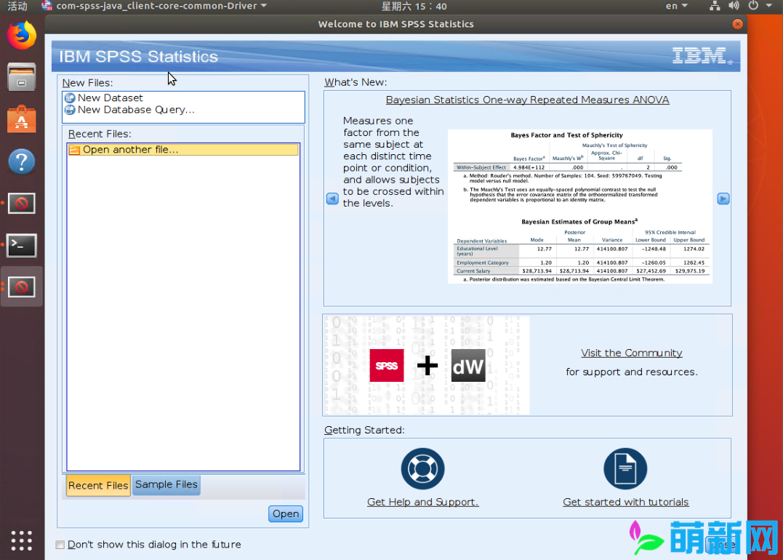Click the power icon in the top bar
The image size is (783, 560).
click(x=753, y=6)
